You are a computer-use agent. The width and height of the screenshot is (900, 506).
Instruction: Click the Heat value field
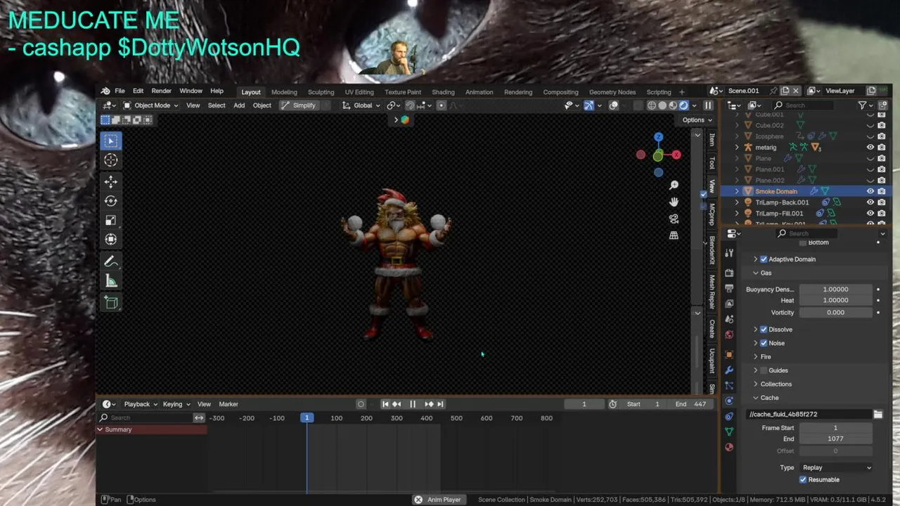(x=835, y=300)
